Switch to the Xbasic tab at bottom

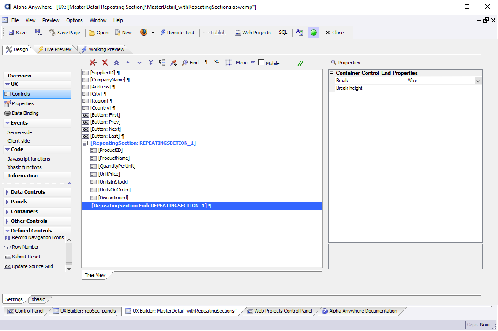coord(38,299)
